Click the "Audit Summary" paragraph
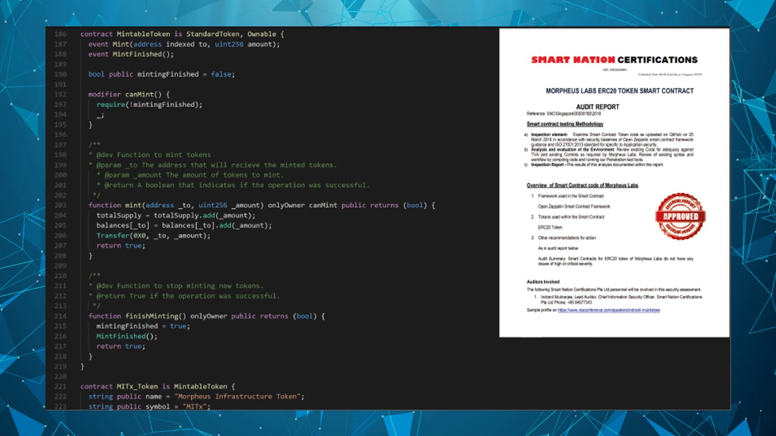Viewport: 776px width, 436px height. 615,261
